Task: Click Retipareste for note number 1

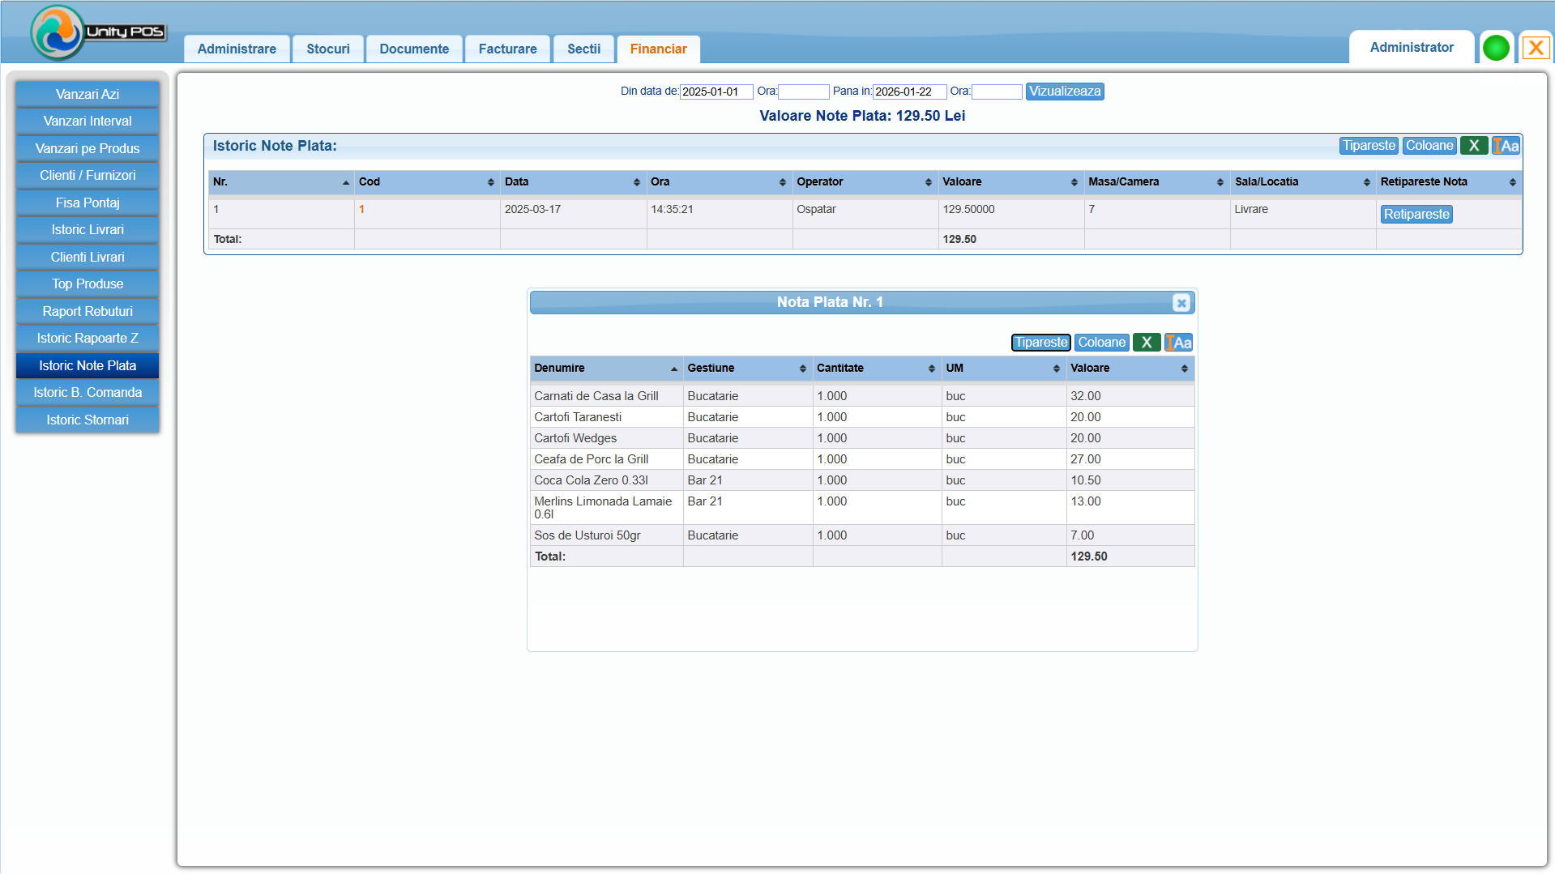Action: (x=1416, y=215)
